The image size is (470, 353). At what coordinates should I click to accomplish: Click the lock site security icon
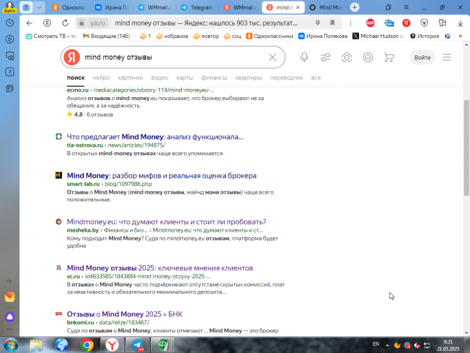click(x=81, y=23)
